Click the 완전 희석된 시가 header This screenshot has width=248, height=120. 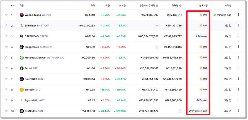point(147,6)
